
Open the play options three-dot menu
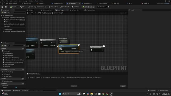(x=94, y=7)
